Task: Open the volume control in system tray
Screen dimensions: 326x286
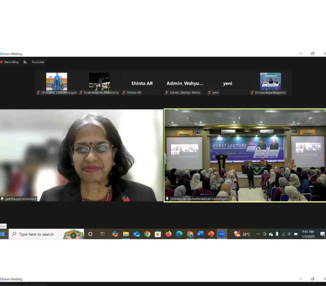Action: (x=289, y=234)
